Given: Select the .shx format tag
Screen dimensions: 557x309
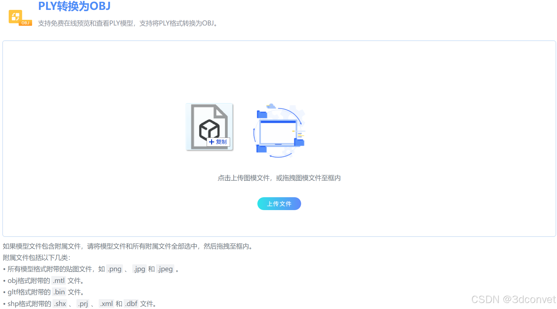Looking at the screenshot, I should [60, 303].
